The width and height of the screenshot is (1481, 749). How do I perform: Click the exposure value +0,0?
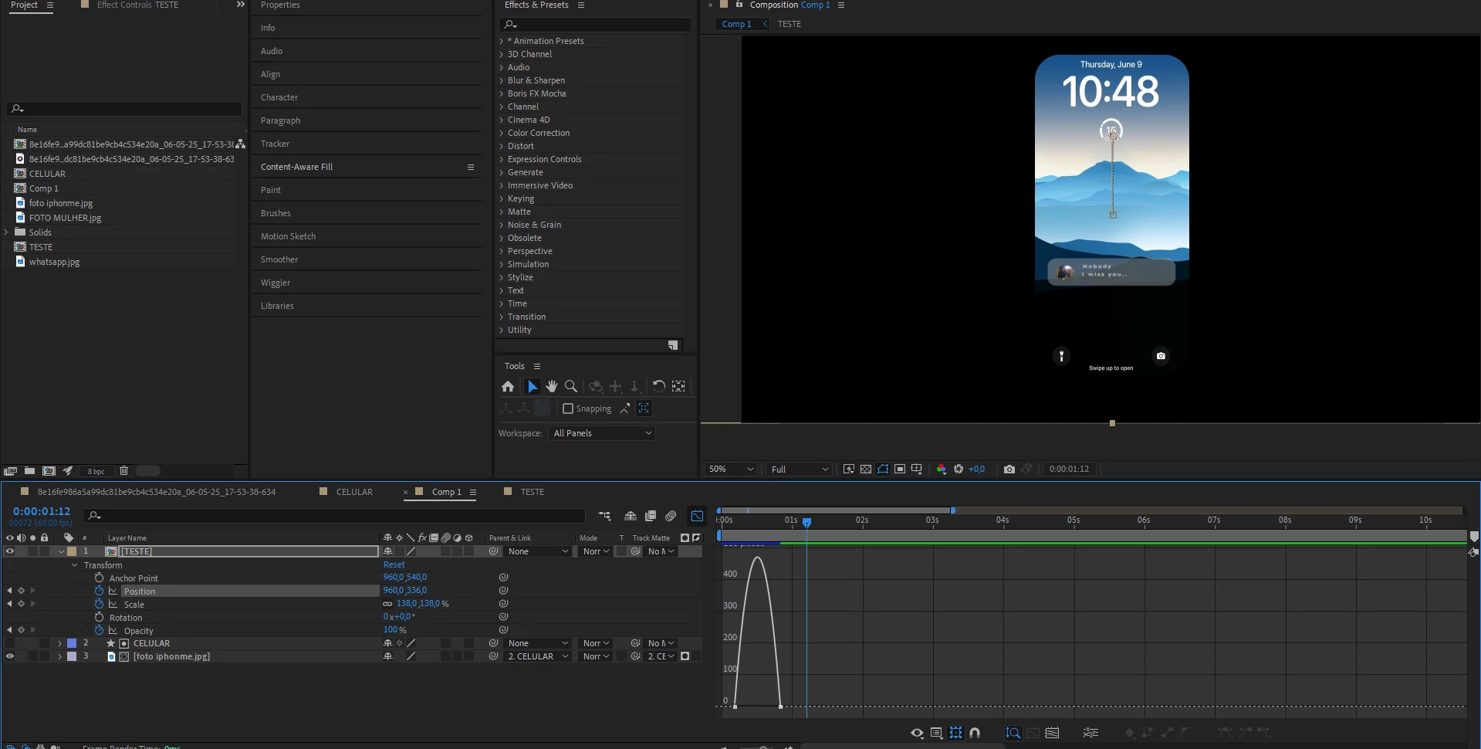coord(976,469)
